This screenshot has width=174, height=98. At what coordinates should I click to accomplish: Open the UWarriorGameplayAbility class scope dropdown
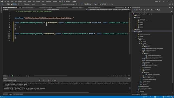[x=66, y=10]
